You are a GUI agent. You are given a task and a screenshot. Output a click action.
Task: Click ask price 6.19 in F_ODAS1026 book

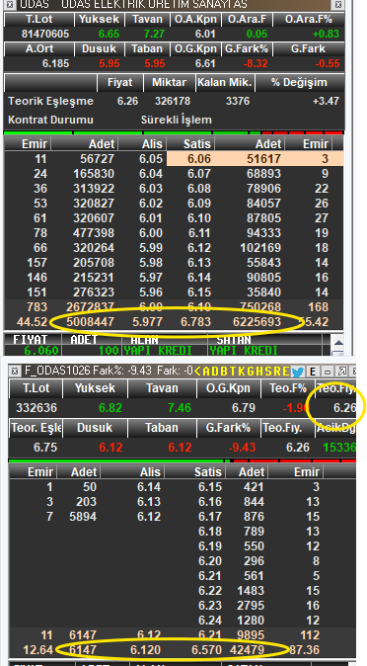(x=209, y=546)
